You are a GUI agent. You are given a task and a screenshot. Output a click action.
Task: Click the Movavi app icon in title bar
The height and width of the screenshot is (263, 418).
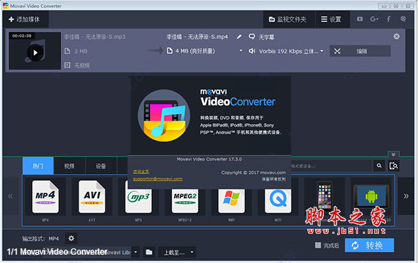(6, 6)
